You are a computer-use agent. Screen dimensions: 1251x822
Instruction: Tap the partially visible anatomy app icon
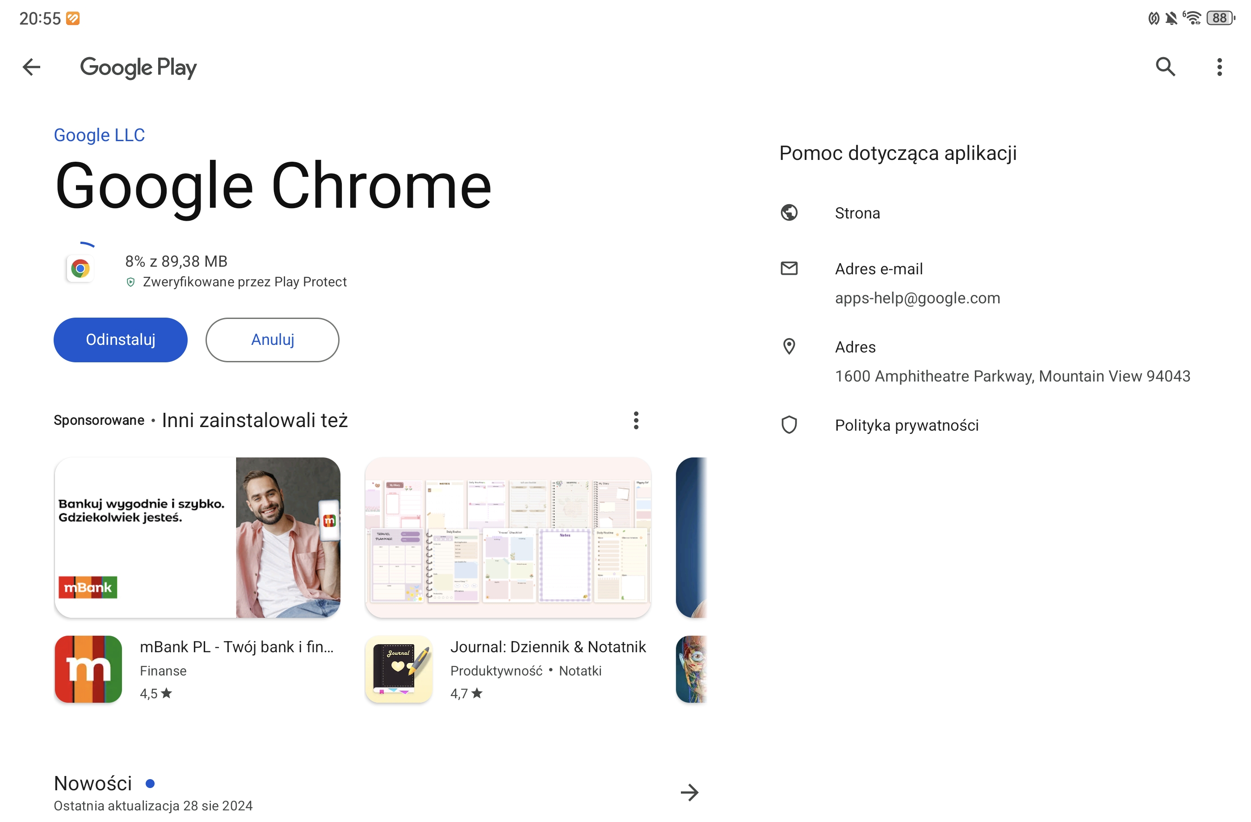click(692, 669)
